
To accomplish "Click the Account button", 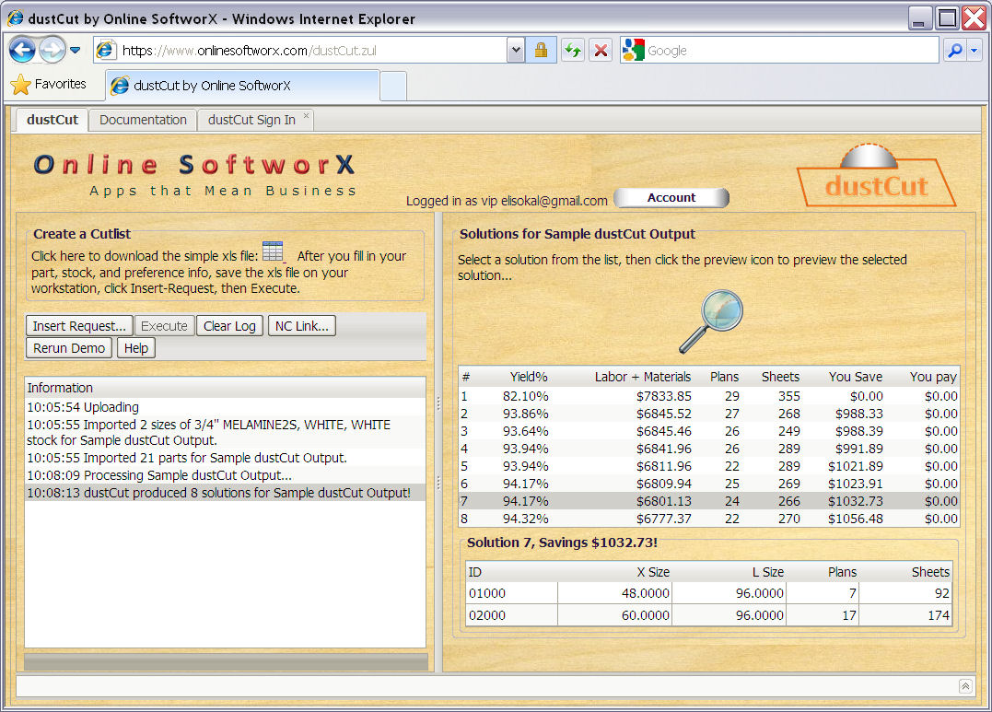I will tap(671, 197).
